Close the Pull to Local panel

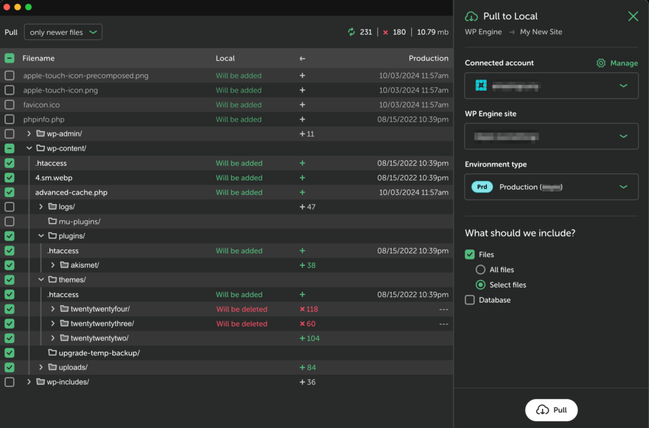click(633, 16)
